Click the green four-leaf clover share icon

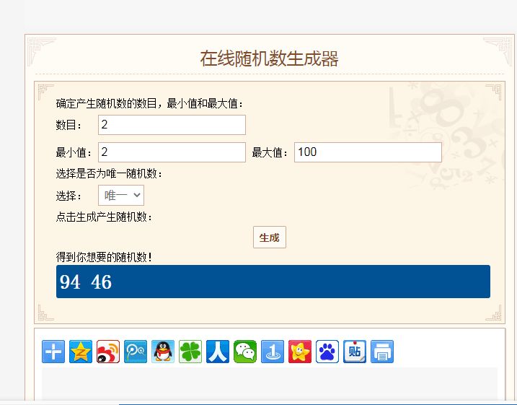click(x=190, y=352)
